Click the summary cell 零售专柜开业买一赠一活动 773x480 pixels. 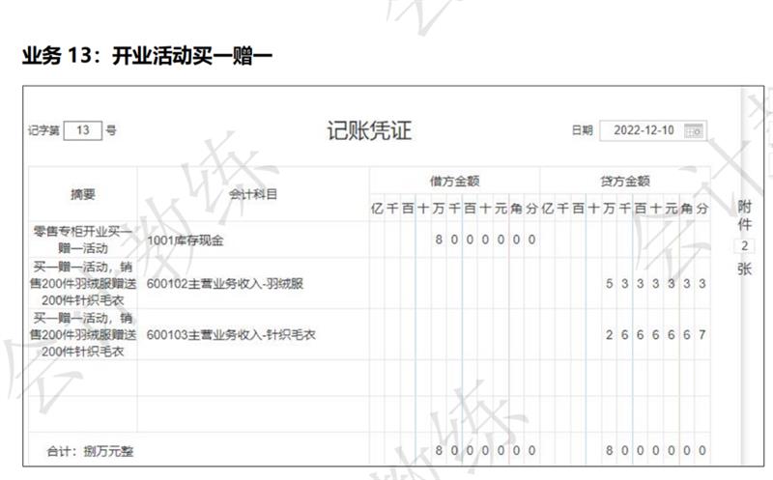[83, 239]
